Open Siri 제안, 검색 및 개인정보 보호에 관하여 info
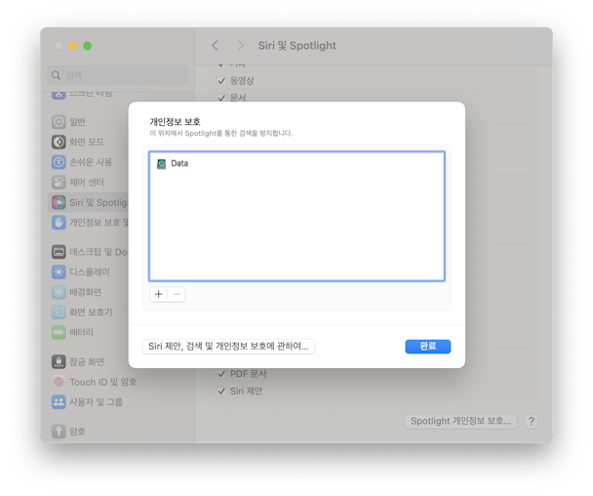 tap(228, 346)
